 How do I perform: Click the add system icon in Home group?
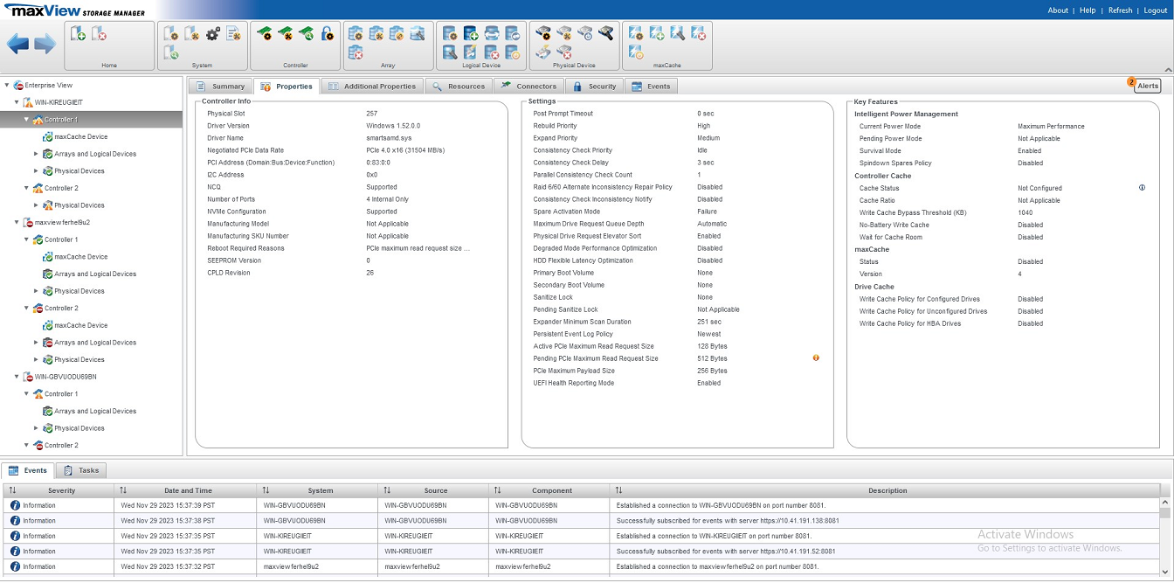(x=79, y=34)
